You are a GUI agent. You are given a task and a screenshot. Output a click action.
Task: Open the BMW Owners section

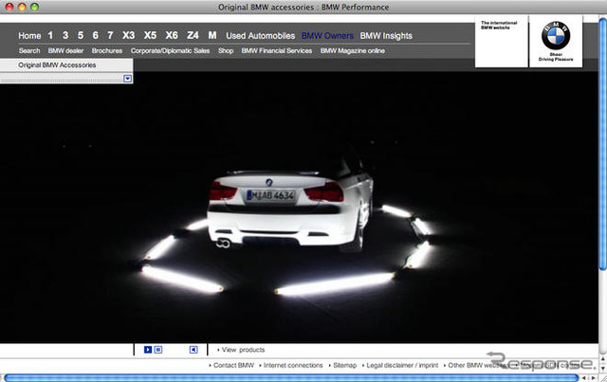point(327,36)
